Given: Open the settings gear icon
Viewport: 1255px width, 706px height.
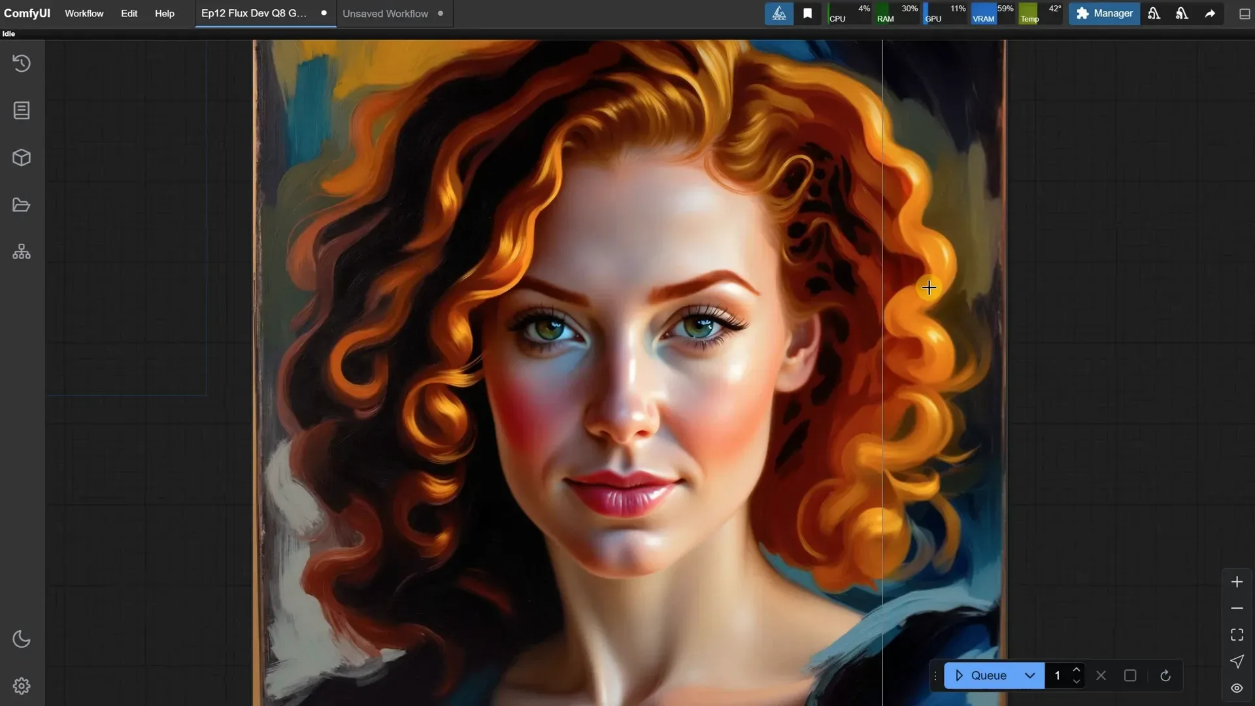Looking at the screenshot, I should point(22,686).
